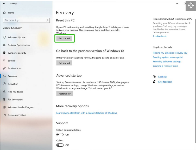Click the Windows Update sync icon
The height and width of the screenshot is (150, 196).
coord(4,37)
